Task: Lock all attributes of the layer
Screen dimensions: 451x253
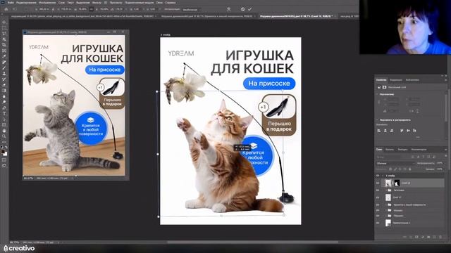Action: point(410,169)
